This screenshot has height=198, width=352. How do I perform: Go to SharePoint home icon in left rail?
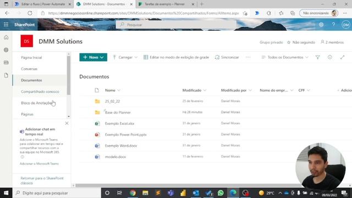[6, 37]
